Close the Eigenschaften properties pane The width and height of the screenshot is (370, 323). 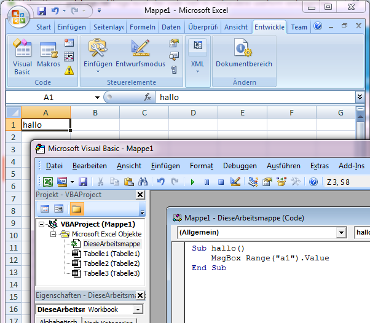coord(140,295)
